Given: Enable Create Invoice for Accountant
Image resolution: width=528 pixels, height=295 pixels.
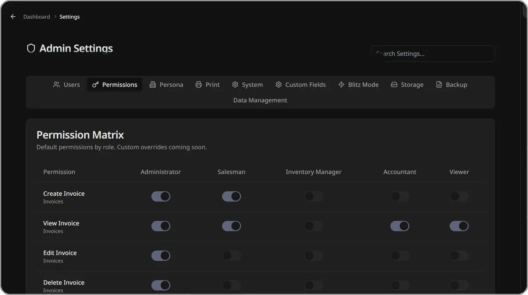Looking at the screenshot, I should coord(400,197).
